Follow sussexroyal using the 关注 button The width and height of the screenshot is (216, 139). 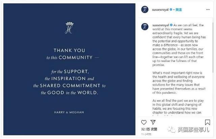click(x=179, y=10)
